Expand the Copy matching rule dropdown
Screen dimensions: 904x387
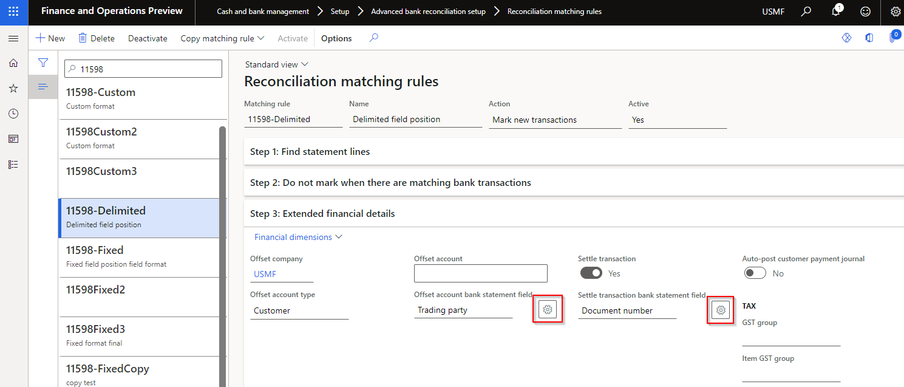(222, 38)
